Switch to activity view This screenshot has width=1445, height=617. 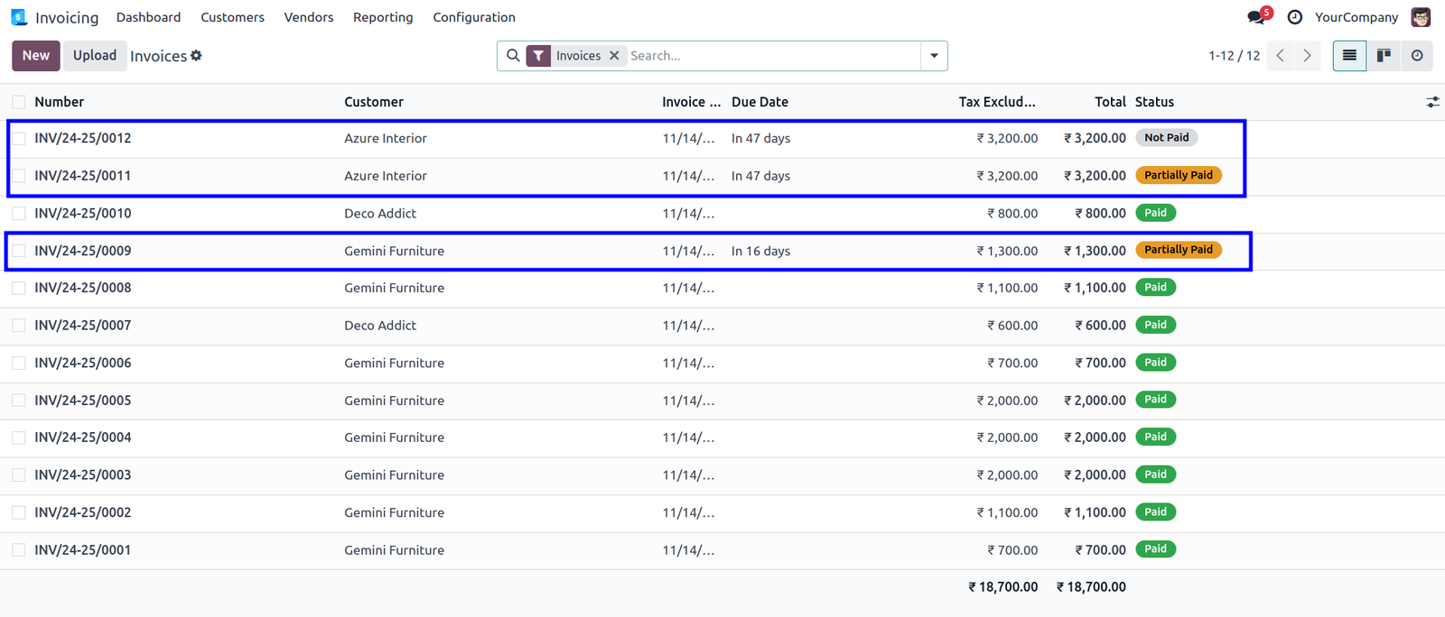pyautogui.click(x=1417, y=56)
